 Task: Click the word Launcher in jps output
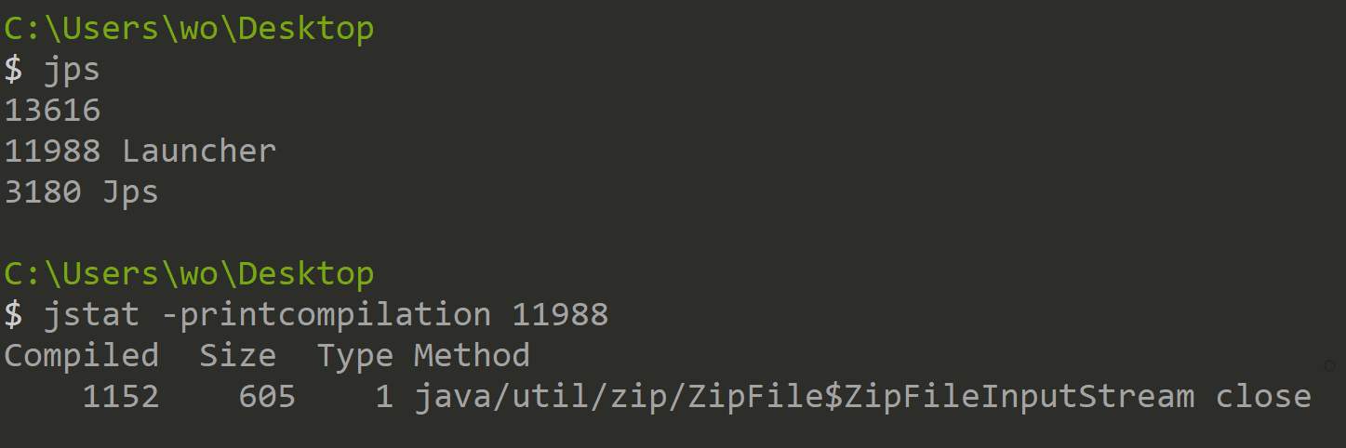tap(199, 152)
